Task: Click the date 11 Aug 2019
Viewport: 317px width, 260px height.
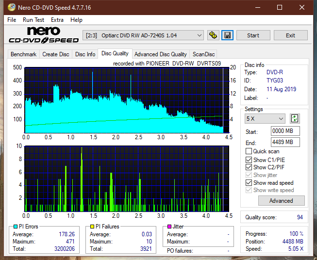Action: [x=281, y=89]
